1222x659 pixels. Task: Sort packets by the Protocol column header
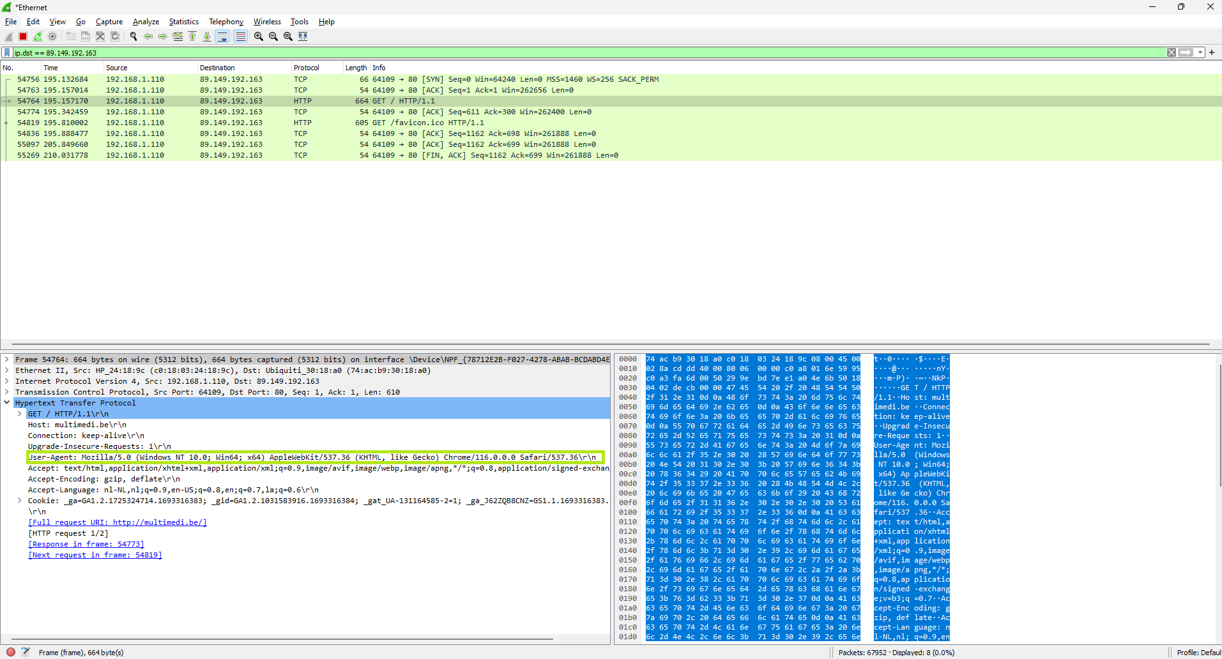316,68
